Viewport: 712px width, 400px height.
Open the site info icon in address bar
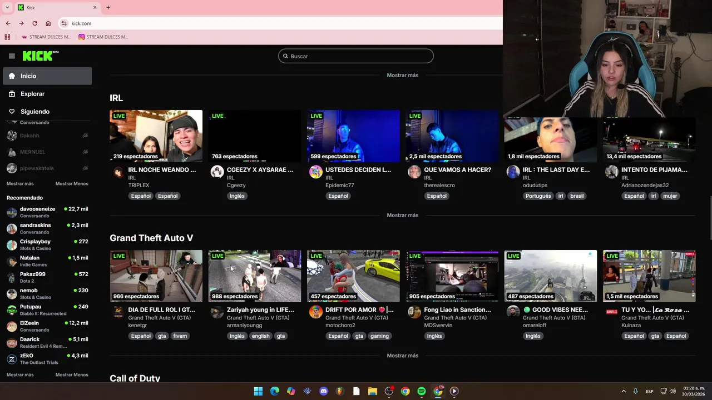[x=64, y=23]
